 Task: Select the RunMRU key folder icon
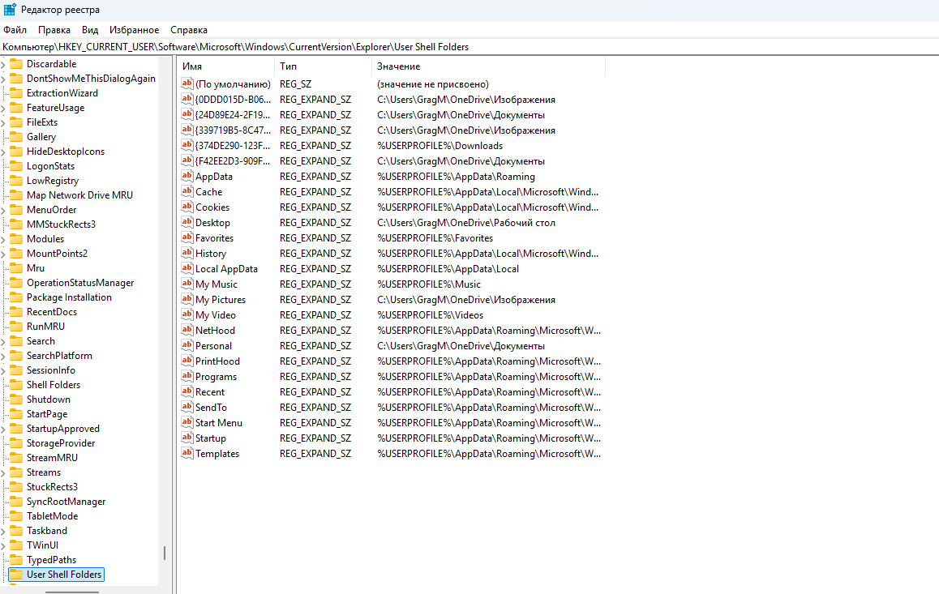(16, 327)
